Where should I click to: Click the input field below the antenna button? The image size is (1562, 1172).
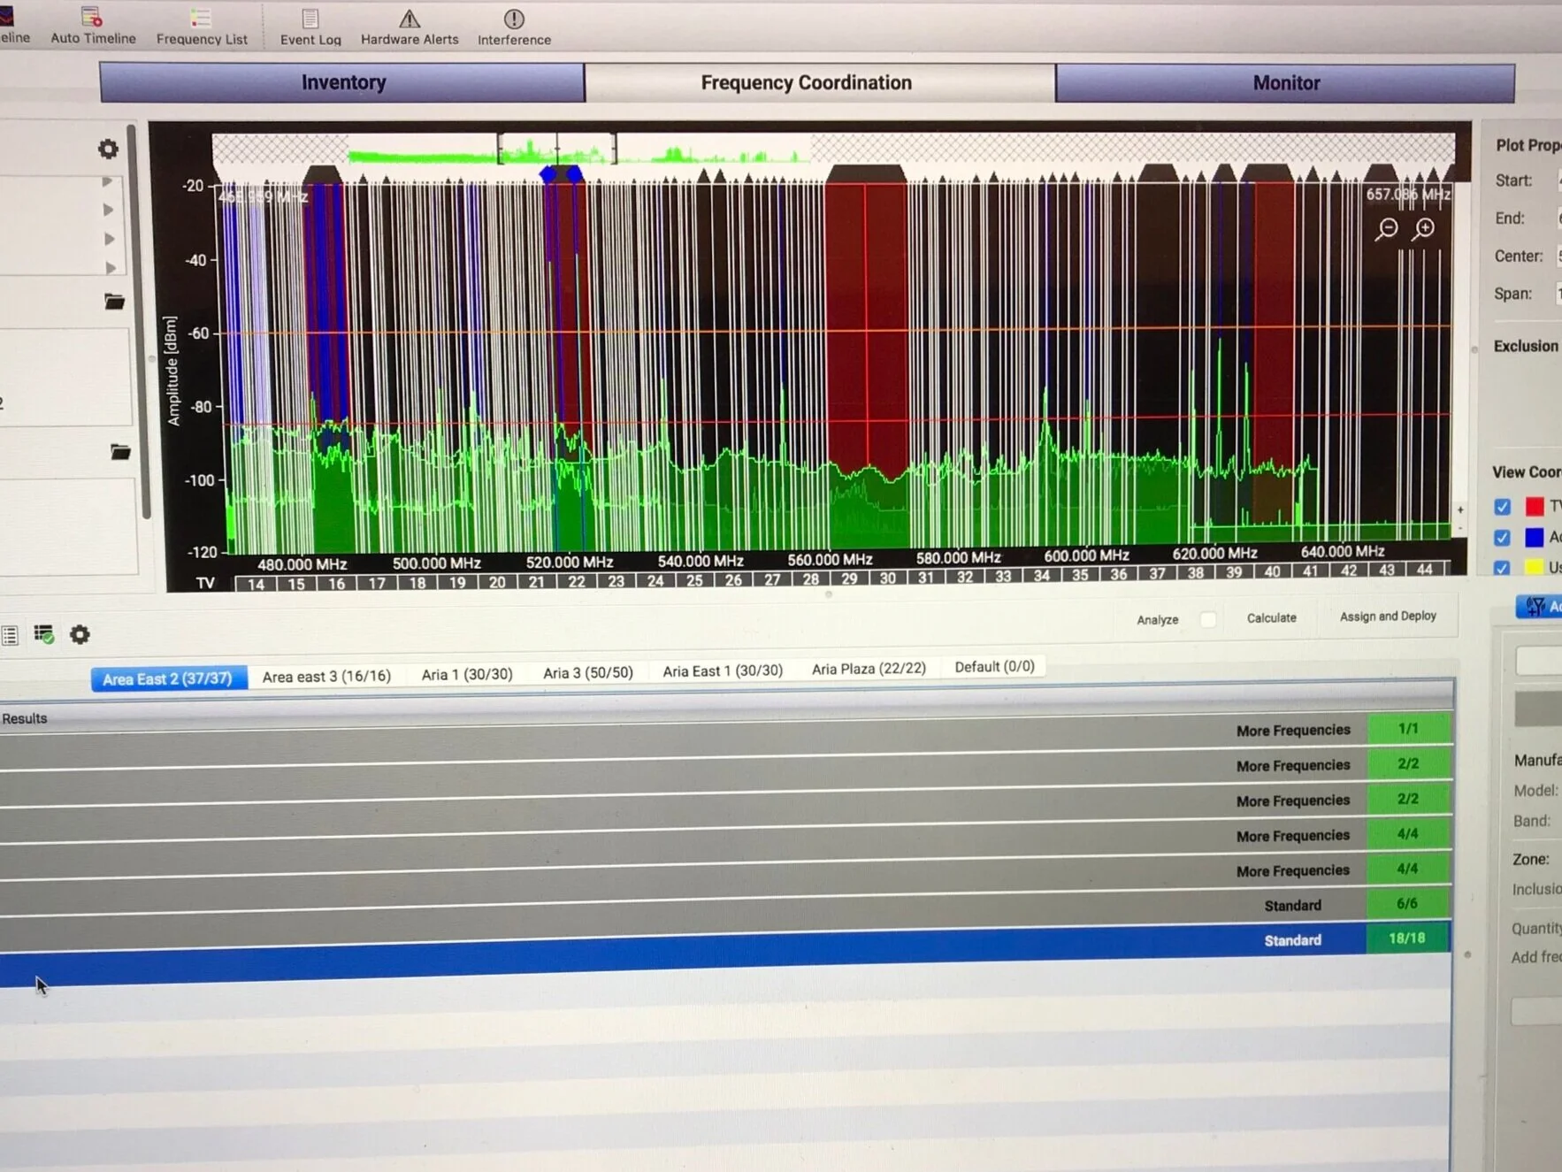pyautogui.click(x=1539, y=660)
